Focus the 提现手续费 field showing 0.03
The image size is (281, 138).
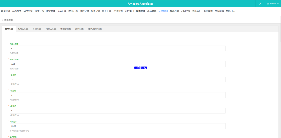pyautogui.click(x=117, y=64)
